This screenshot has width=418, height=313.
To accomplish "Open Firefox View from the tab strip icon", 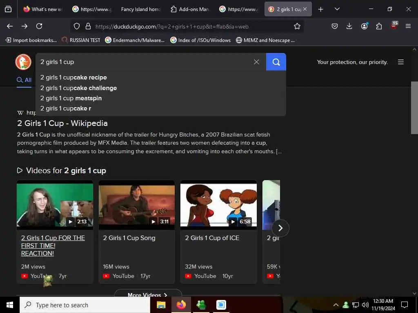I will click(8, 9).
